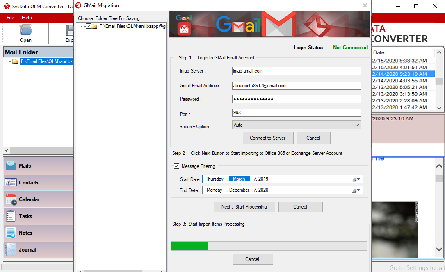Open the Calendar section

[39, 199]
